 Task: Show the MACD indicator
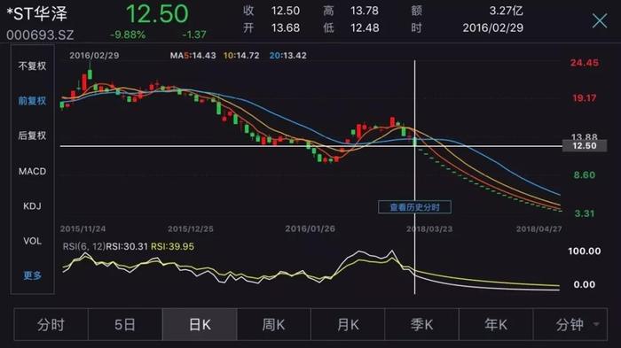click(32, 171)
